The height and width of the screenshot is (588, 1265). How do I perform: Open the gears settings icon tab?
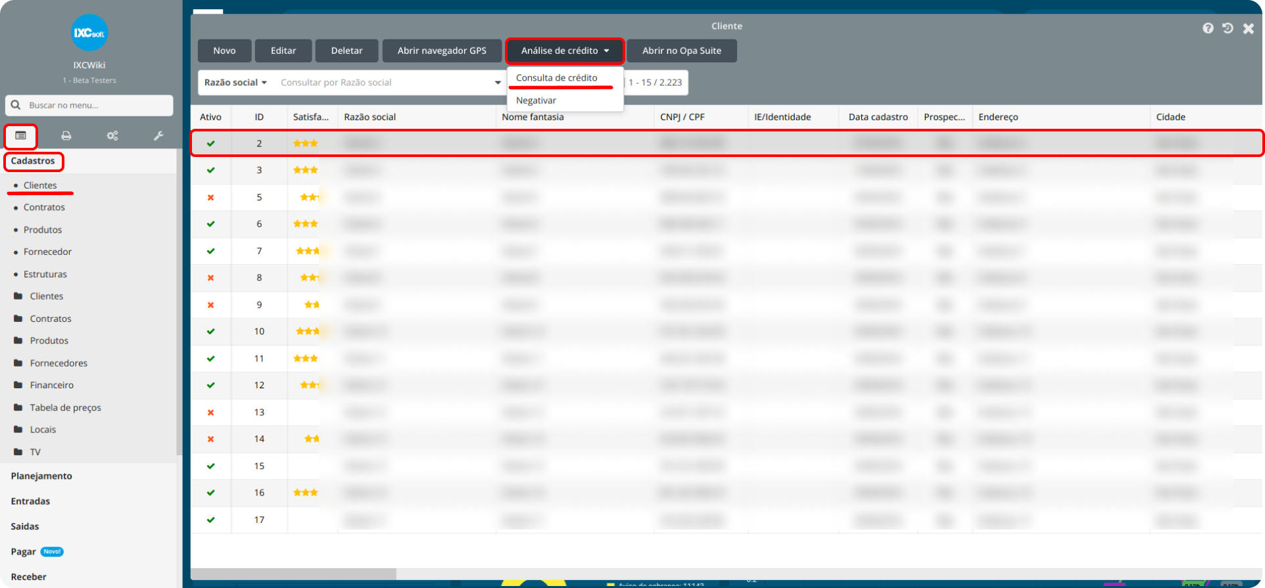coord(112,135)
